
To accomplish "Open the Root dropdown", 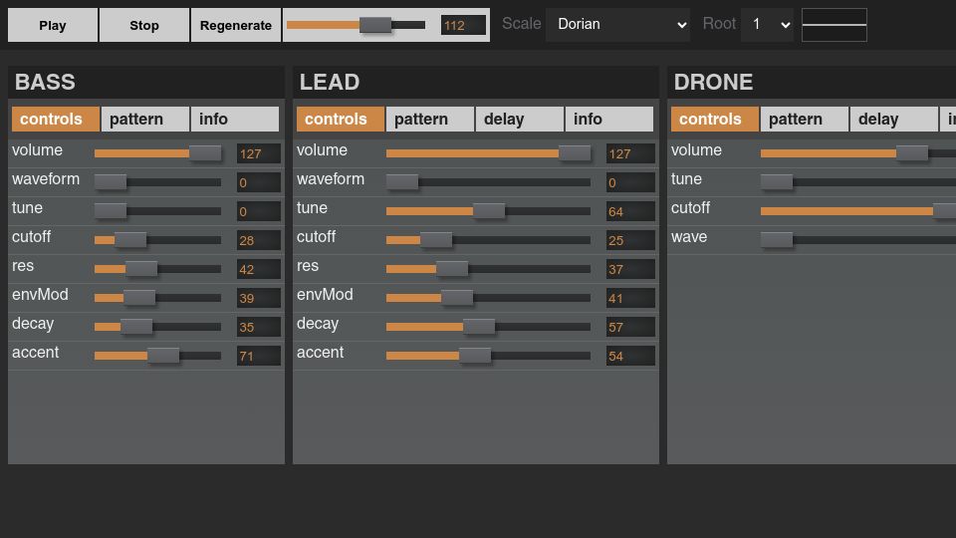I will pos(767,24).
